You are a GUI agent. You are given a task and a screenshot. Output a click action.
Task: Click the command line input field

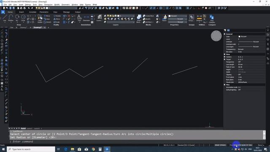click(138, 142)
